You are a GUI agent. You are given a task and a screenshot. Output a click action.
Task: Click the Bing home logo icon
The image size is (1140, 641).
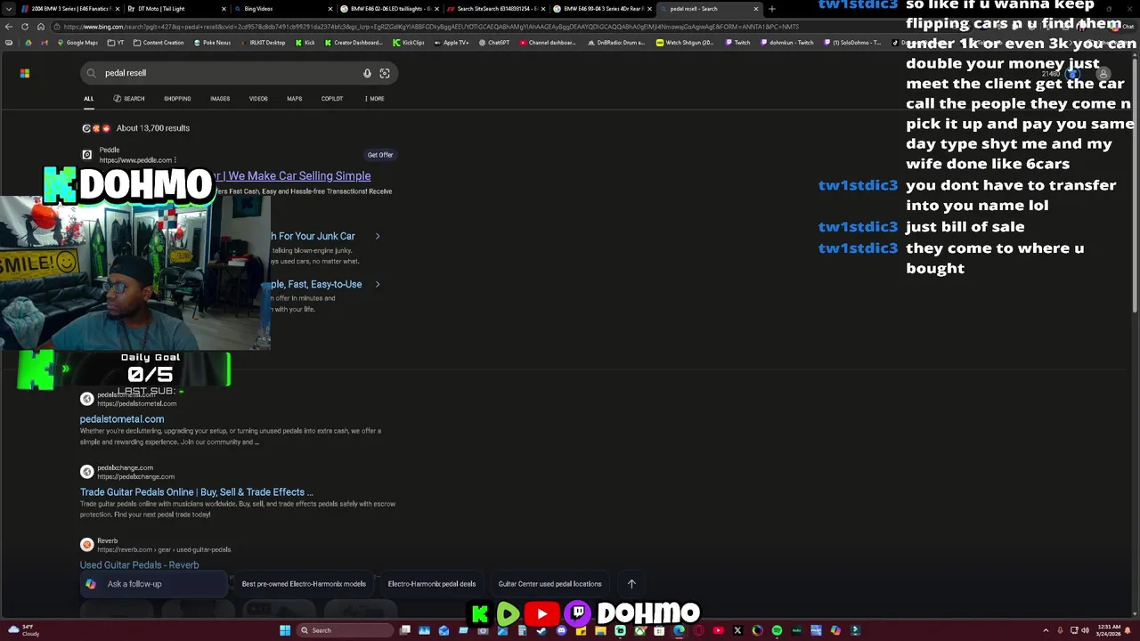(25, 73)
